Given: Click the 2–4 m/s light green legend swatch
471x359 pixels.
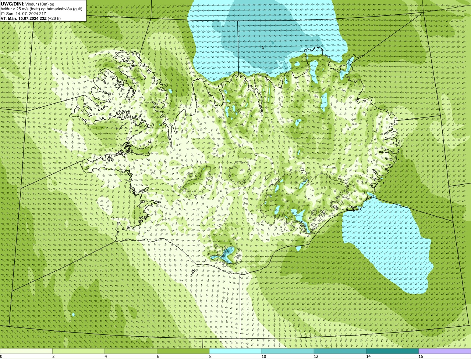Looking at the screenshot, I should click(x=79, y=351).
